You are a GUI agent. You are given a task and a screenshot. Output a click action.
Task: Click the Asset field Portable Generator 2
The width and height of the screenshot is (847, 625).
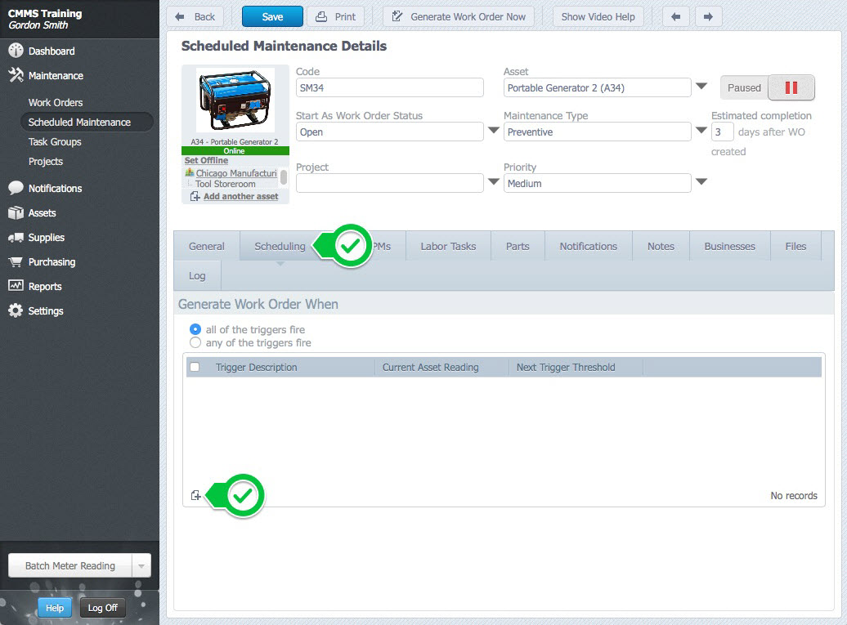point(597,87)
